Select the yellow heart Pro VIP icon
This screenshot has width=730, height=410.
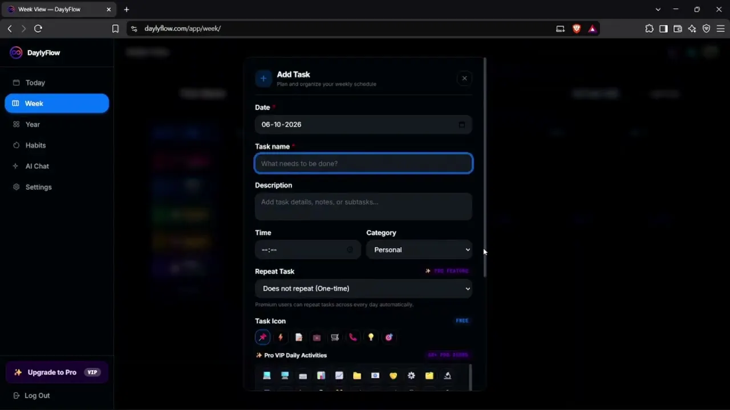[393, 376]
